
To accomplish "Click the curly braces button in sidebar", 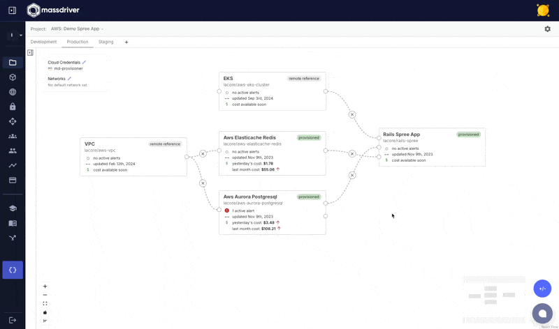I will (x=13, y=270).
